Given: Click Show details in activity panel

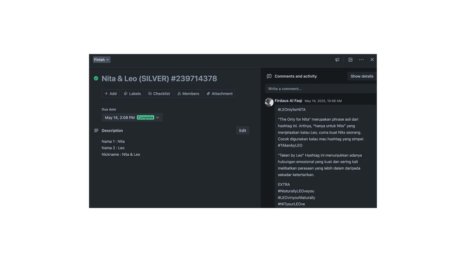Looking at the screenshot, I should (362, 76).
